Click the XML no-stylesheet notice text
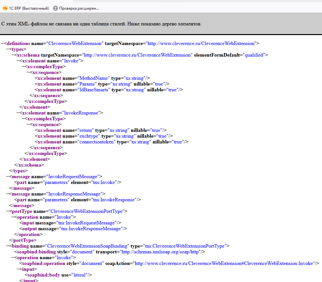 point(101,24)
